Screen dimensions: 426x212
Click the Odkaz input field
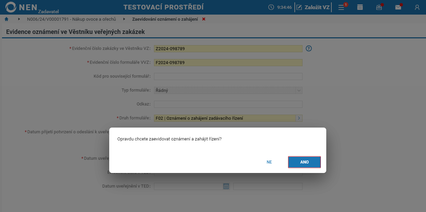coord(228,104)
